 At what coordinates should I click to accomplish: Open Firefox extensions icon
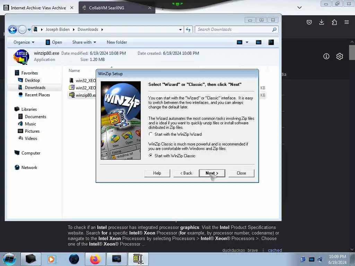(x=334, y=22)
